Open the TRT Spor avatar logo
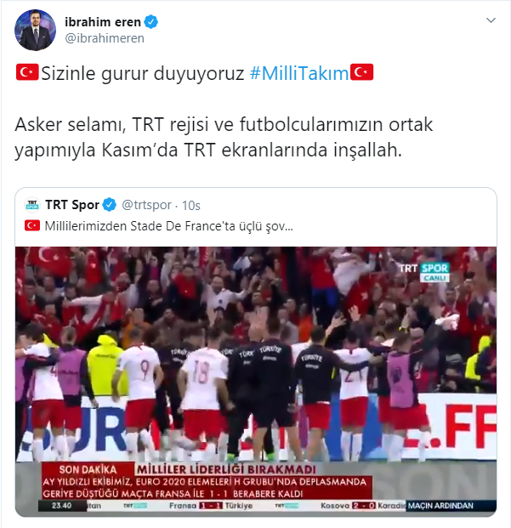This screenshot has width=511, height=528. 32,205
